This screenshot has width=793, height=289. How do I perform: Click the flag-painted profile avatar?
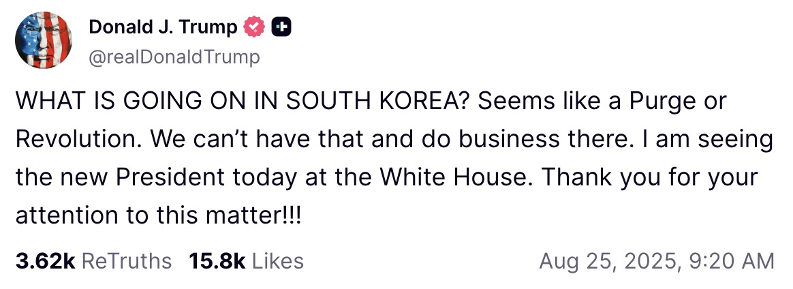[44, 41]
